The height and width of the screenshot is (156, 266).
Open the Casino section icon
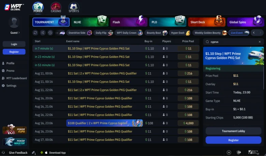[x=56, y=7]
